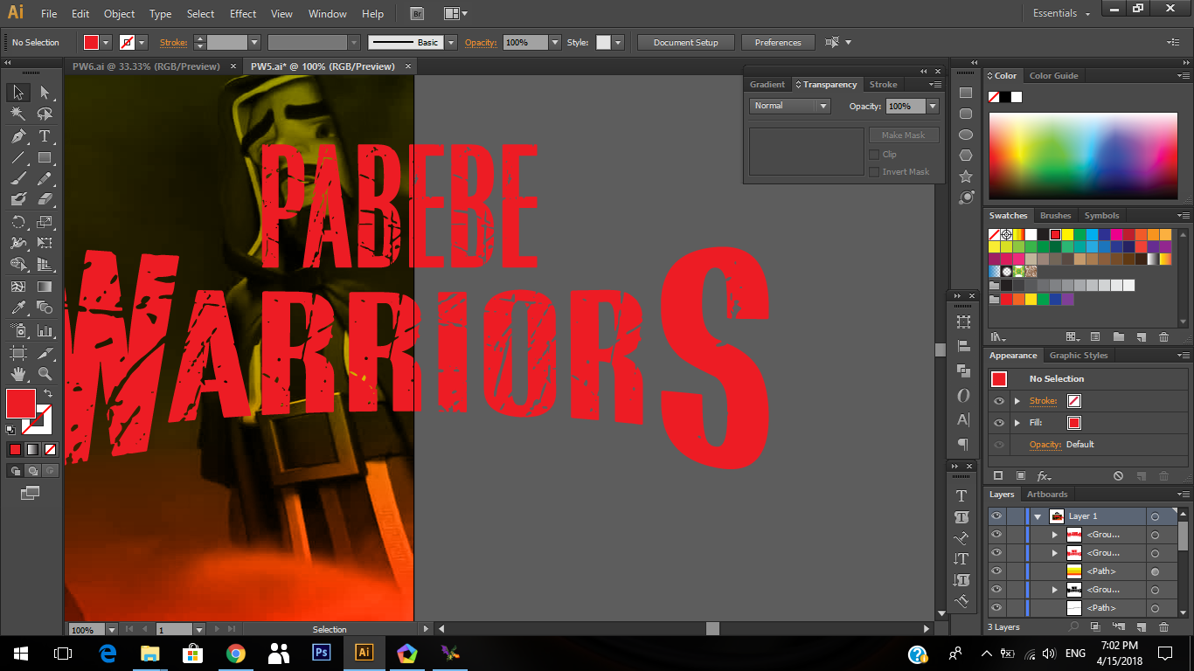The image size is (1194, 671).
Task: Select the Eyedropper tool
Action: 17,308
